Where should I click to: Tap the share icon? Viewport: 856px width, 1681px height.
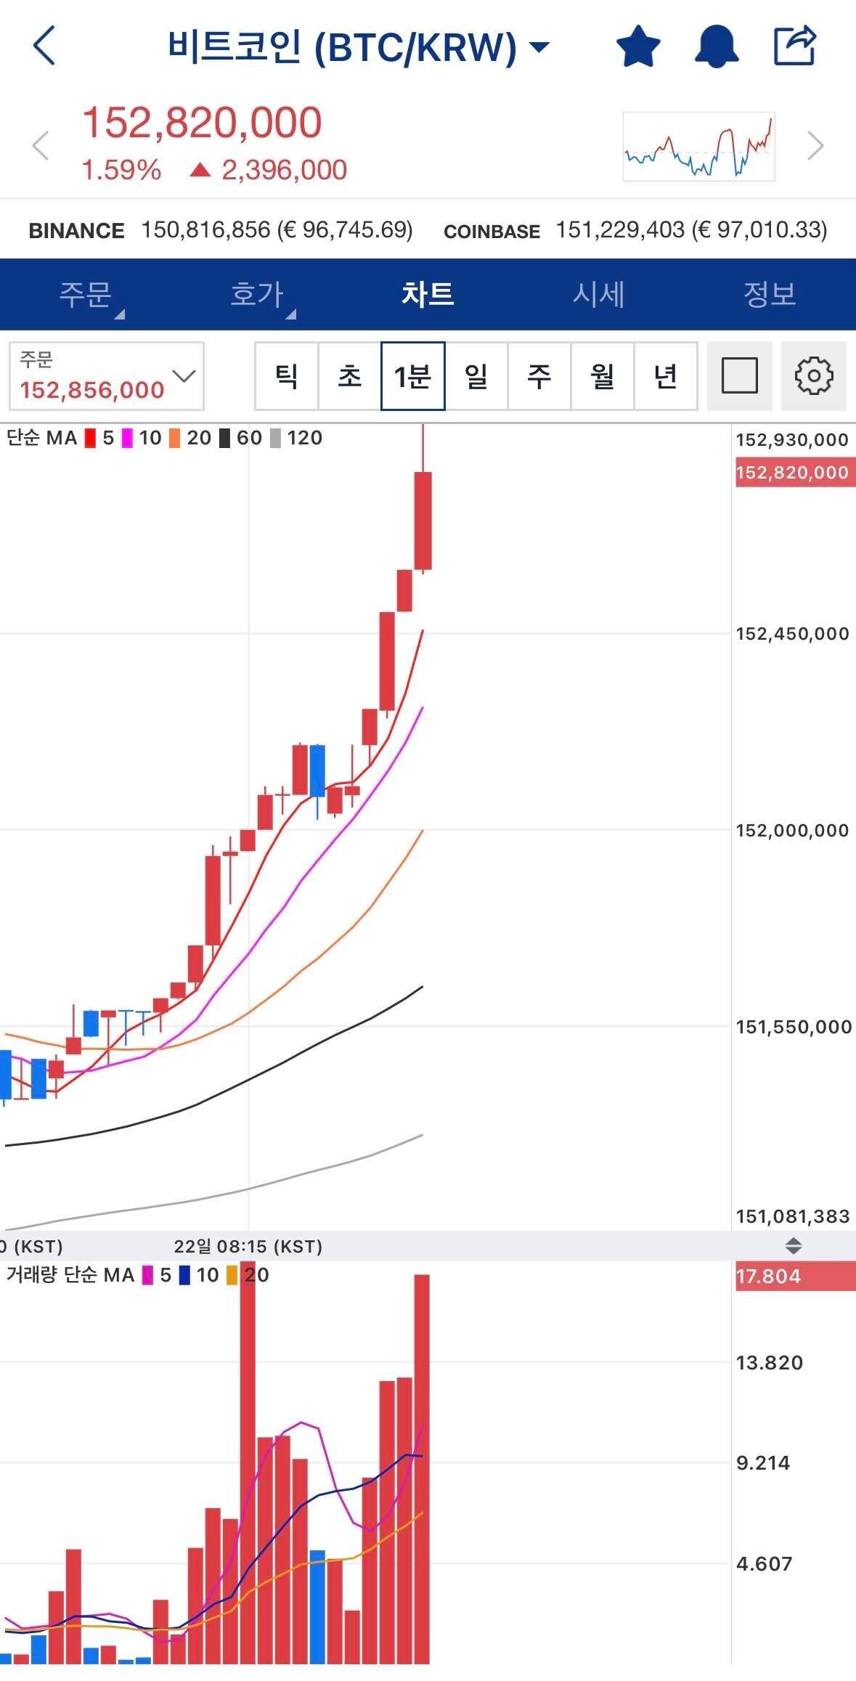pos(794,46)
